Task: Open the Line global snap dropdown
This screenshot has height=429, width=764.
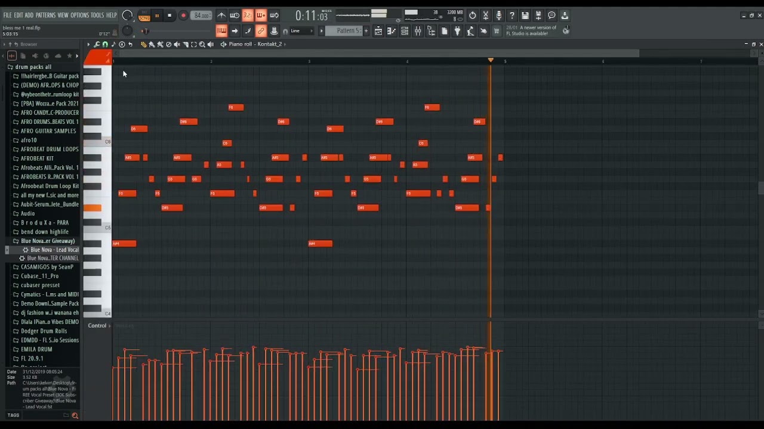Action: [303, 30]
